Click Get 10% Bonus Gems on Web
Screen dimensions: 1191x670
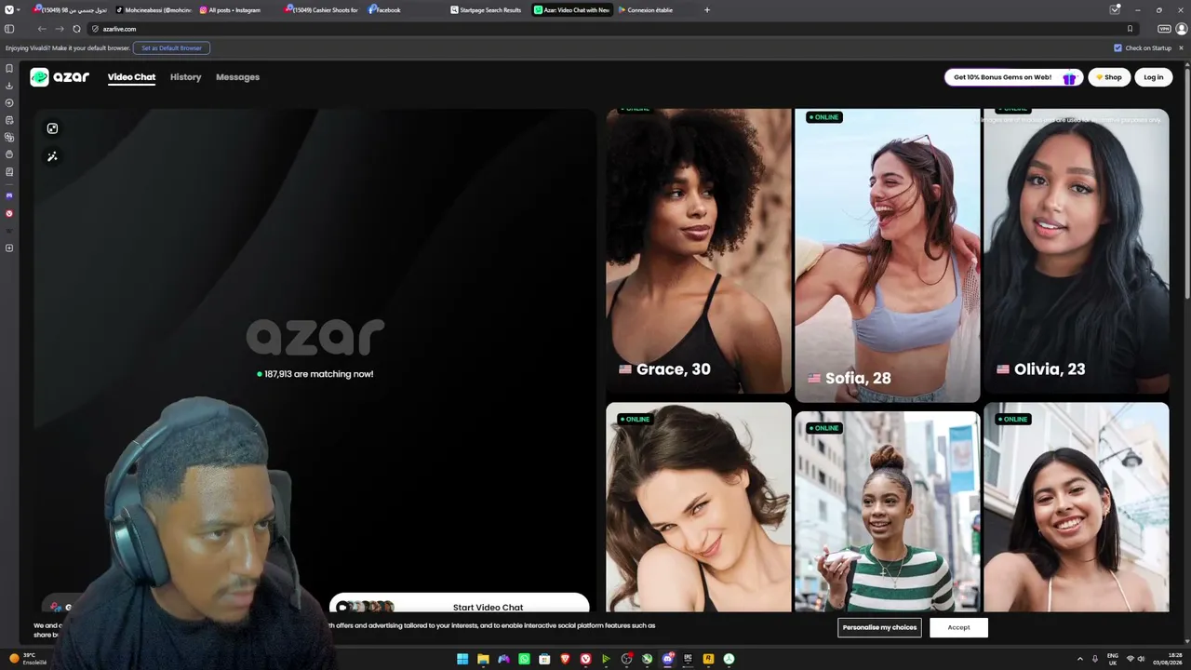pos(1014,77)
